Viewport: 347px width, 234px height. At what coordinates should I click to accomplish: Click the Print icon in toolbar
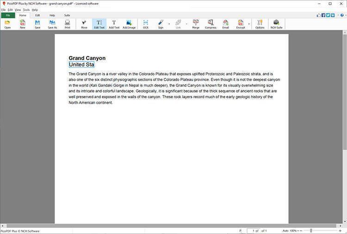[68, 24]
